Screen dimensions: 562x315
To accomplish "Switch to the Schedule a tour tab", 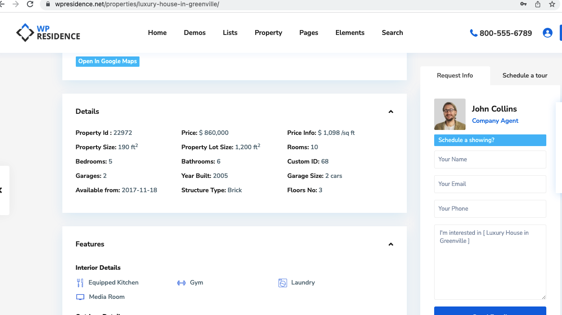I will pyautogui.click(x=525, y=76).
